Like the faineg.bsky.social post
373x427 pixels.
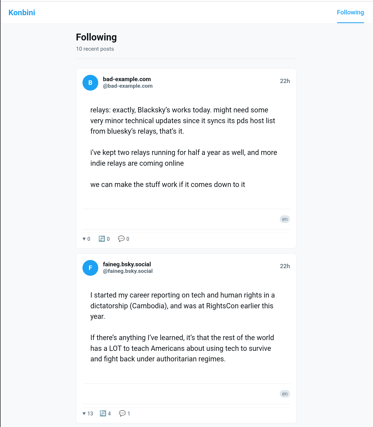[88, 413]
